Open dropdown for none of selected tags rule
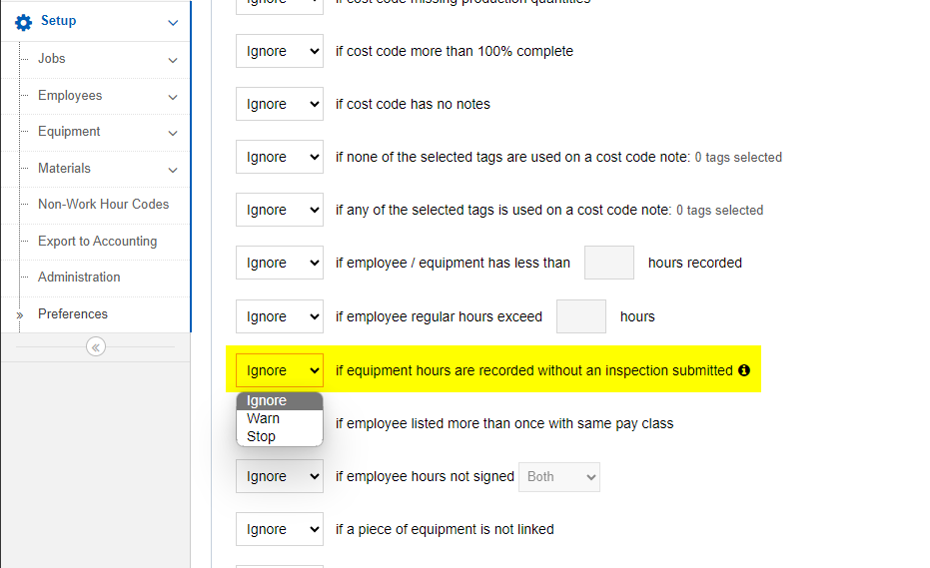 point(280,157)
